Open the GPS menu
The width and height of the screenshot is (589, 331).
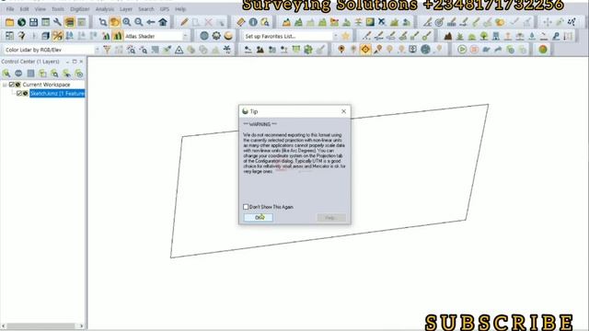point(165,9)
